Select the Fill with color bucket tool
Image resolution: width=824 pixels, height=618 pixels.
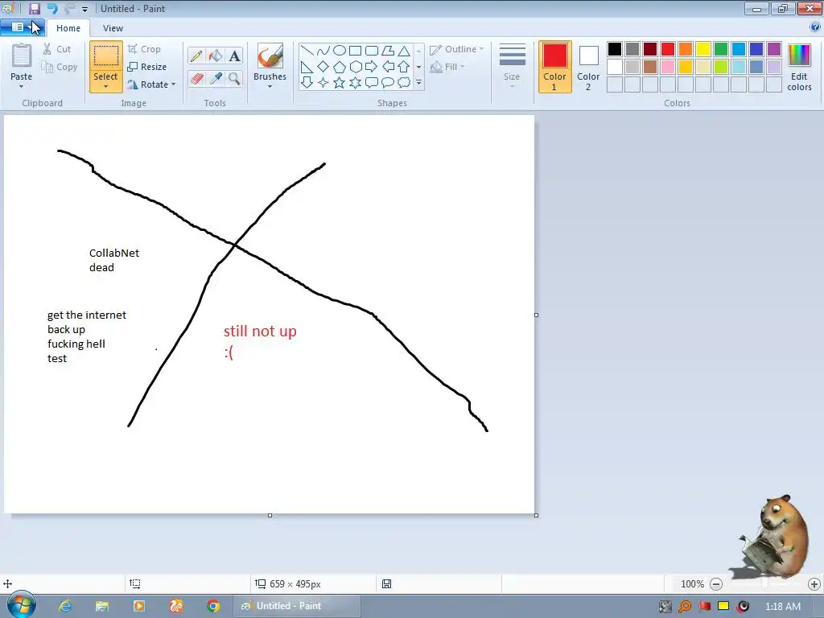[x=216, y=56]
